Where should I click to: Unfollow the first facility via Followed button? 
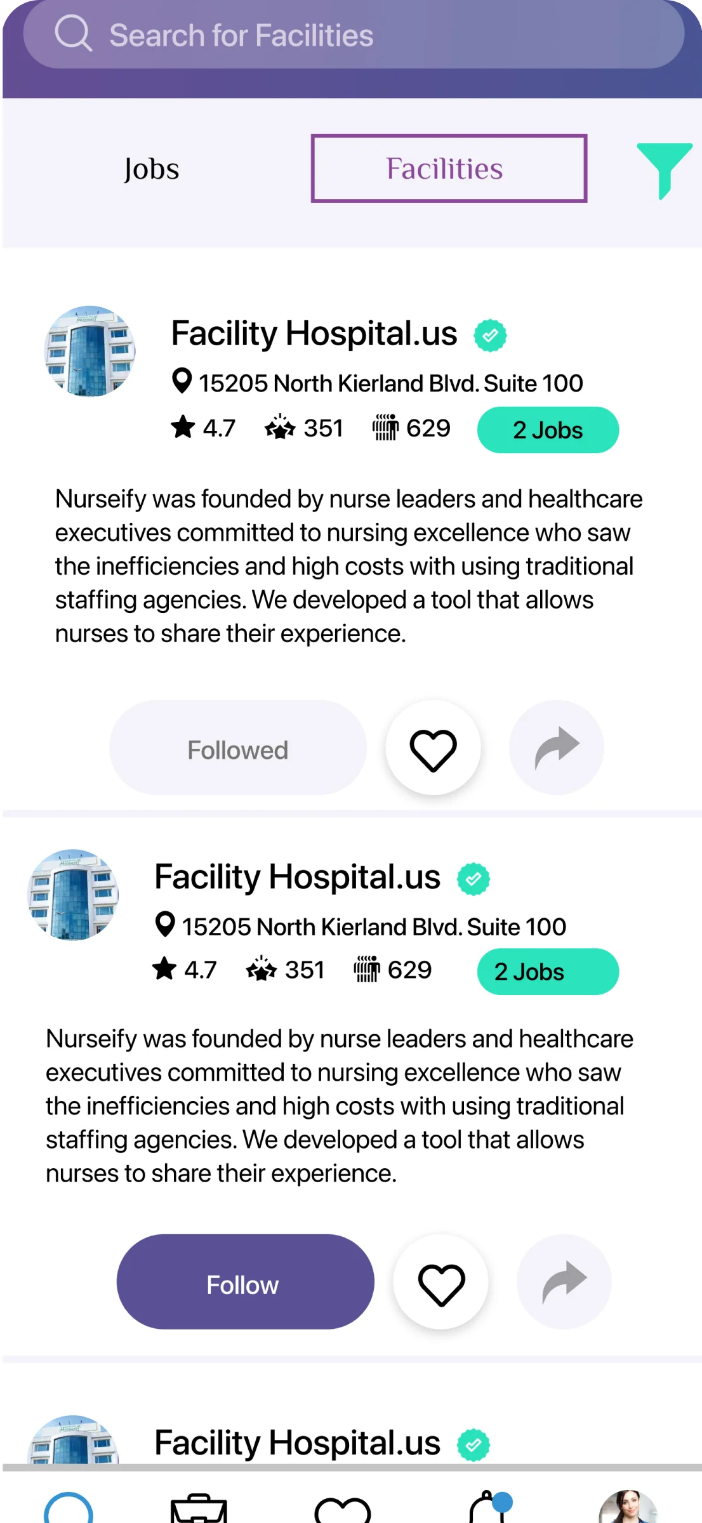pos(238,748)
